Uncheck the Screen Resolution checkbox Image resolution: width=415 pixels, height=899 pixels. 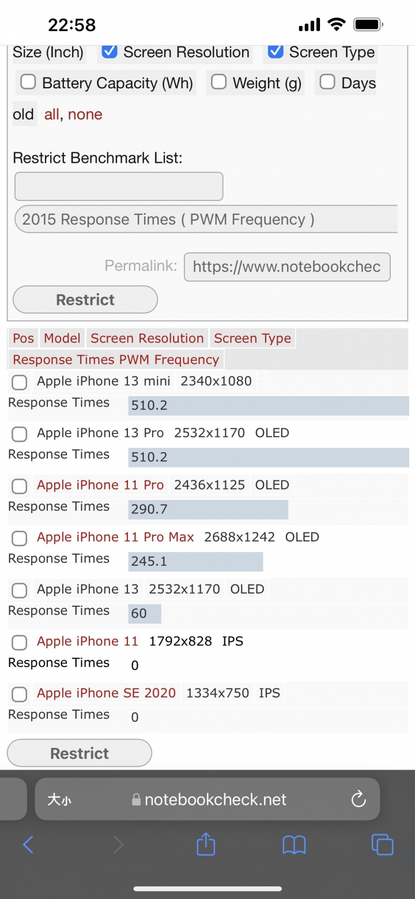110,51
